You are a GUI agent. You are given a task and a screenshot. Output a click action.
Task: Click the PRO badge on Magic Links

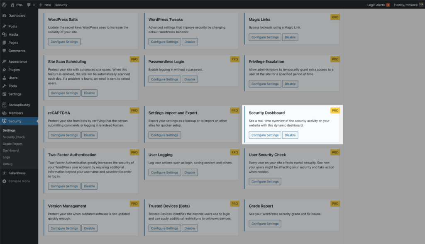click(x=335, y=17)
